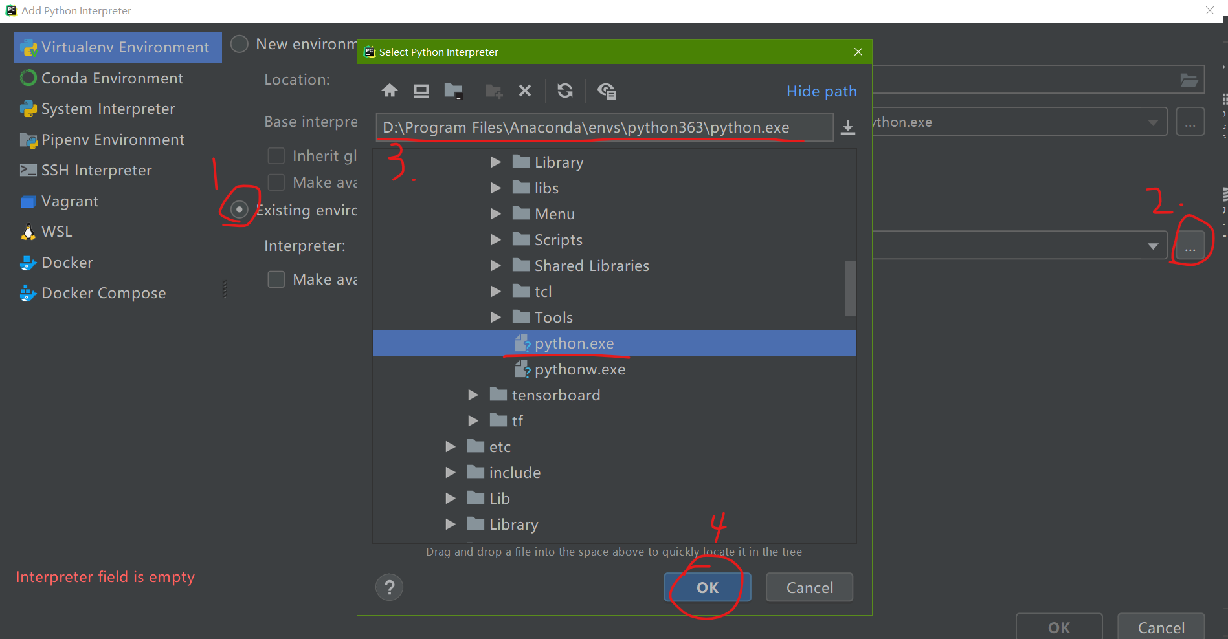Expand the include folder node
Viewport: 1228px width, 639px height.
coord(451,473)
